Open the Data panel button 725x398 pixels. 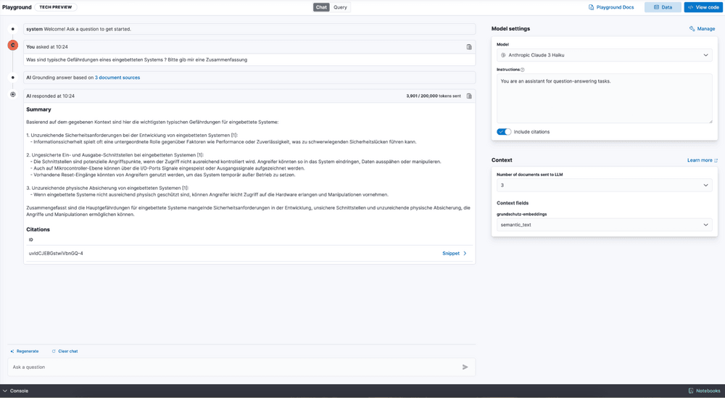[x=663, y=7]
